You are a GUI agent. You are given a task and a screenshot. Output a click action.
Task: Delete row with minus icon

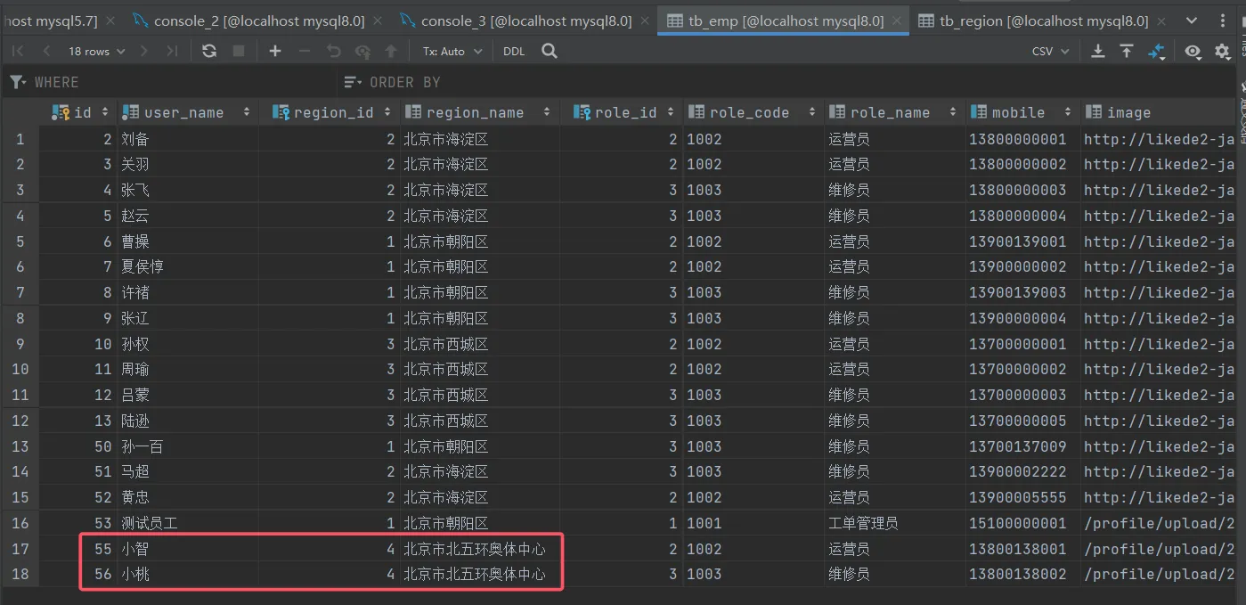tap(305, 51)
